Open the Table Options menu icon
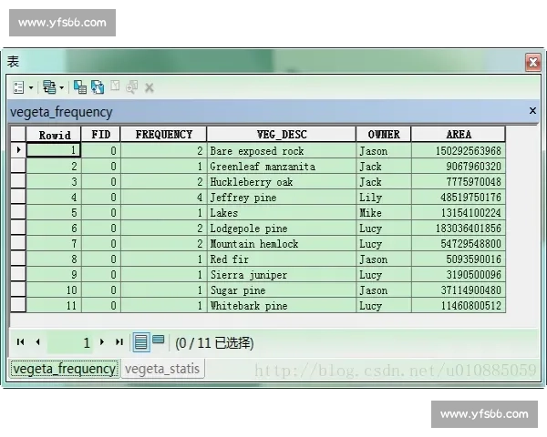 [18, 87]
